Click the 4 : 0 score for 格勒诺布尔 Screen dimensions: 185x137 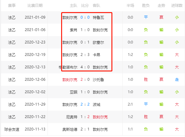85,67
